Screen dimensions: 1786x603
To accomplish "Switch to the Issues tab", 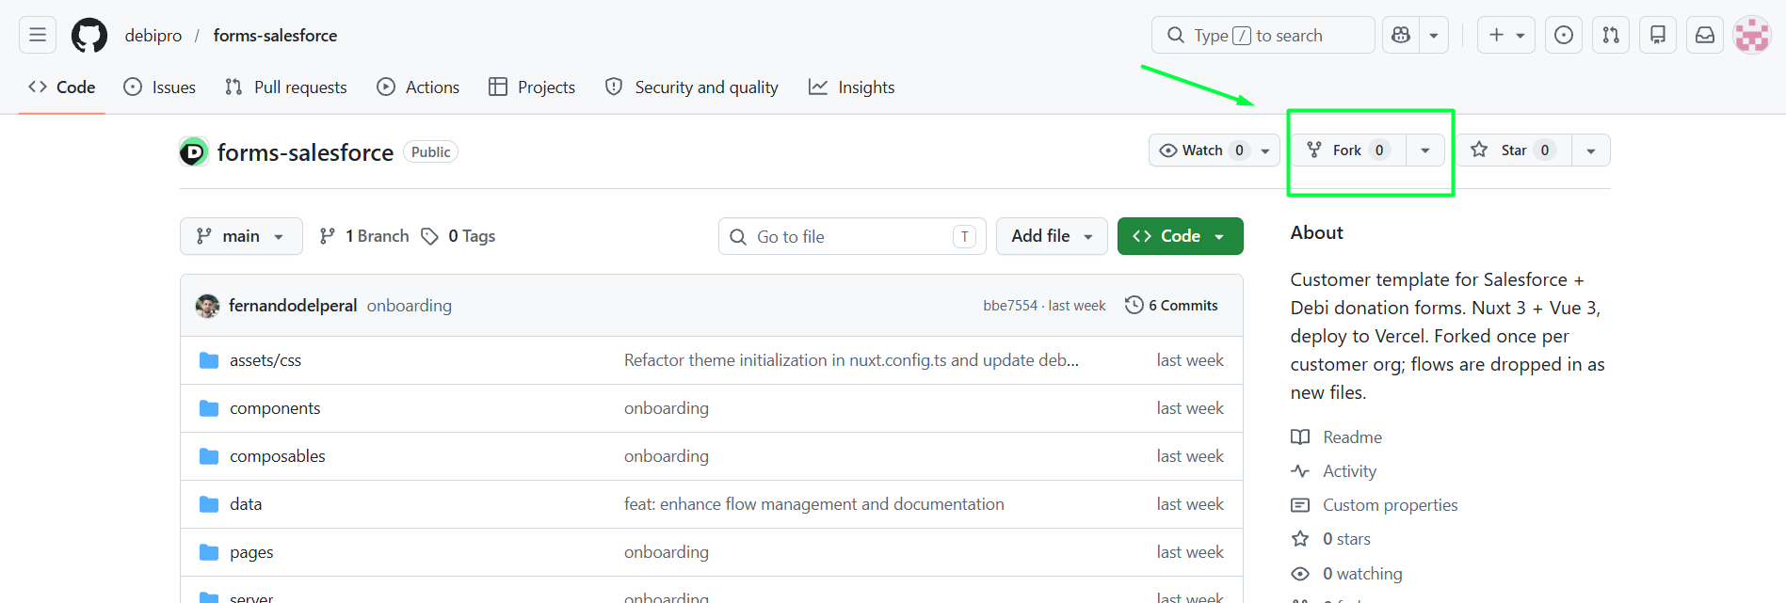I will tap(160, 87).
